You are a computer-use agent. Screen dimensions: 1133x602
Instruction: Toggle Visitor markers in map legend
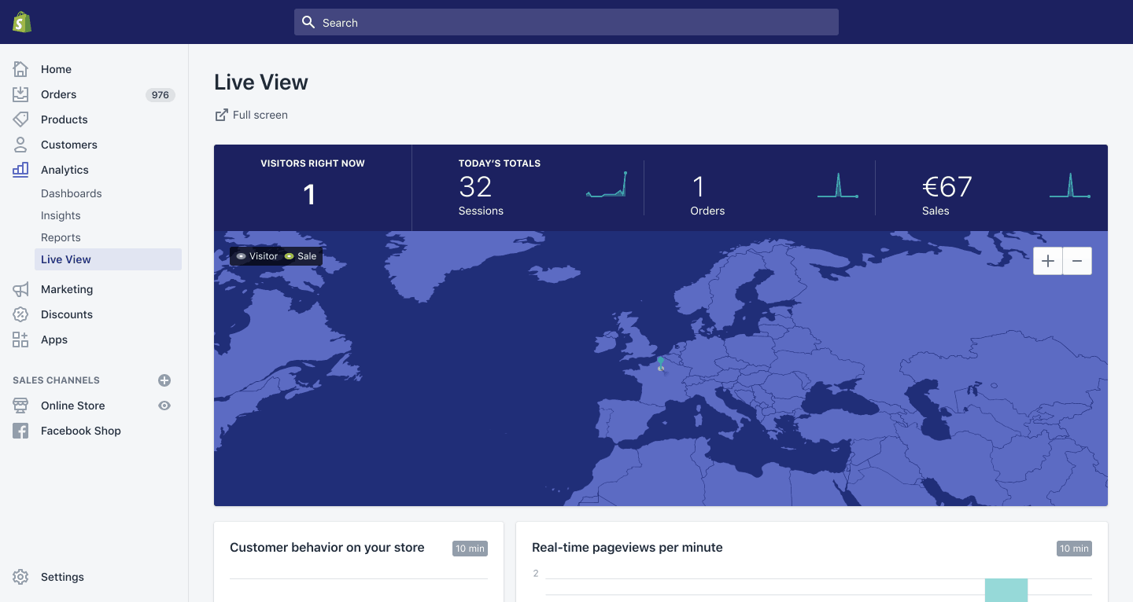[x=256, y=256]
